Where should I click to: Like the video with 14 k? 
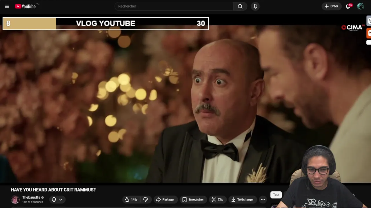coord(130,199)
